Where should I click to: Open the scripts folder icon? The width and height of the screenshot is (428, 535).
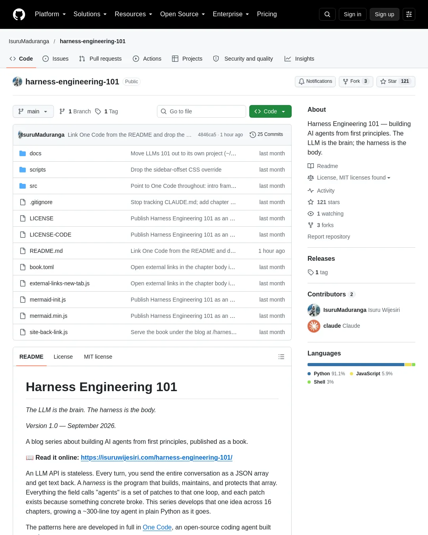[23, 170]
